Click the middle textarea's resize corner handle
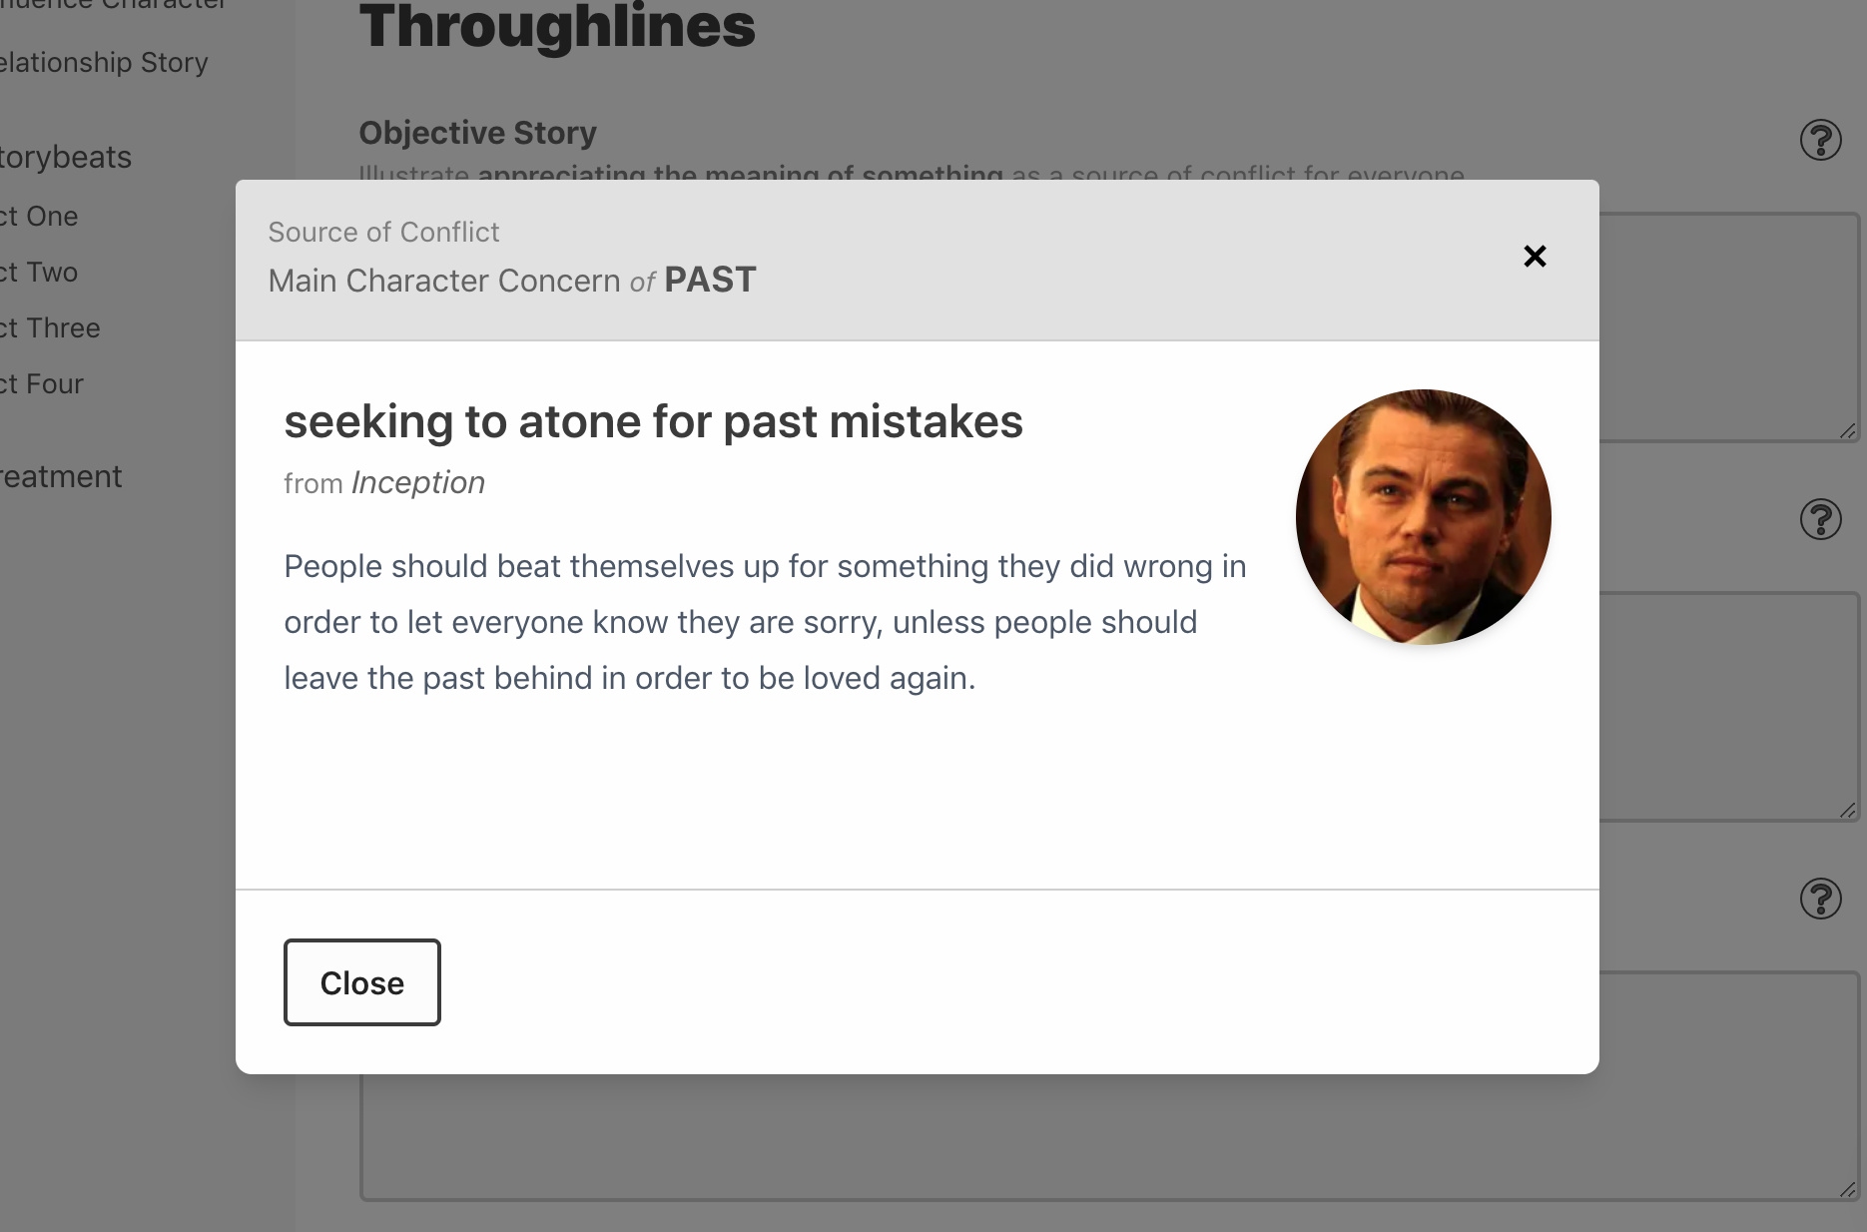 pyautogui.click(x=1848, y=811)
